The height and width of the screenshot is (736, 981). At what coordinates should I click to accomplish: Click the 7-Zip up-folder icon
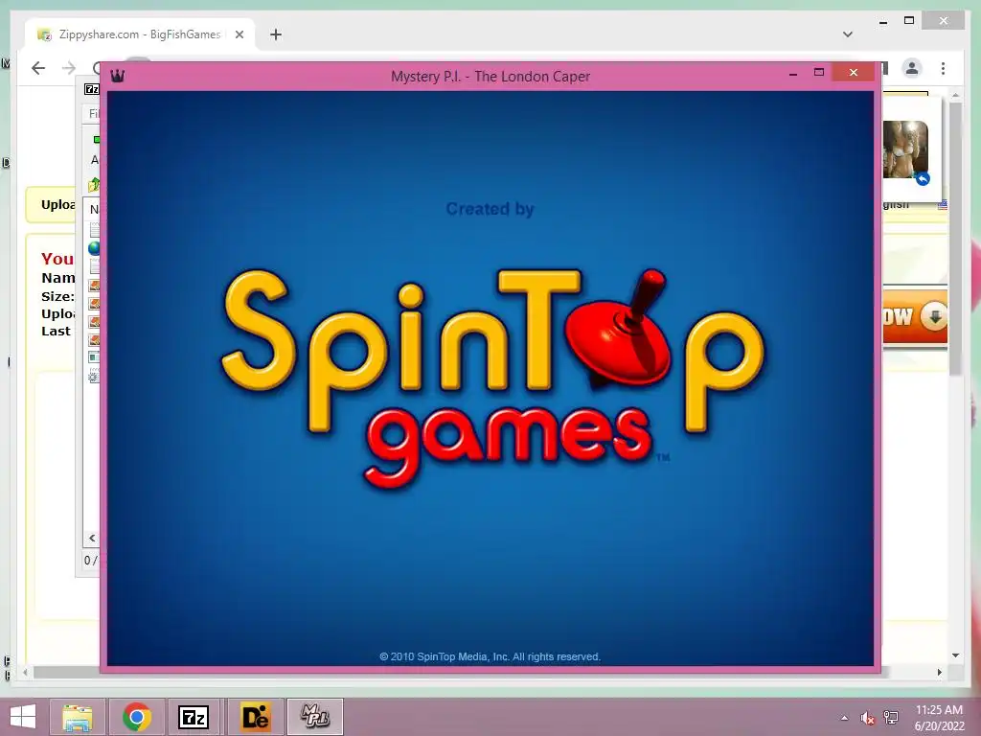click(94, 185)
